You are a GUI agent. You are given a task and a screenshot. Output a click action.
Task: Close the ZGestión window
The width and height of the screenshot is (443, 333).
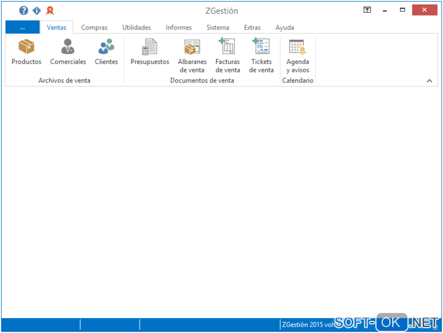tap(424, 10)
